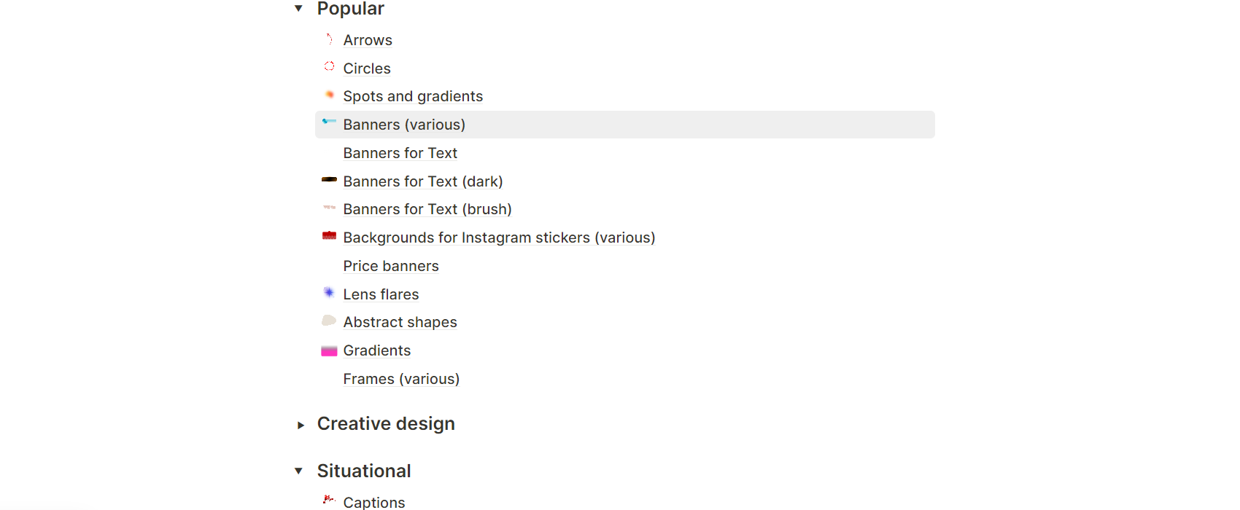Click the red icon beside Captions
This screenshot has height=510, width=1240.
tap(329, 500)
